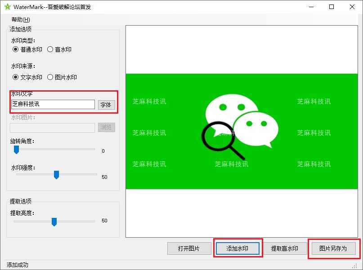Open the 字体 font selection dialog
Viewport: 363px width, 270px height.
(x=106, y=105)
